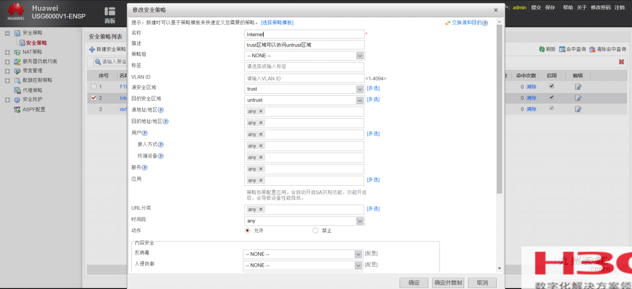Click help icon beside 终端设备
The image size is (632, 289).
[x=160, y=156]
